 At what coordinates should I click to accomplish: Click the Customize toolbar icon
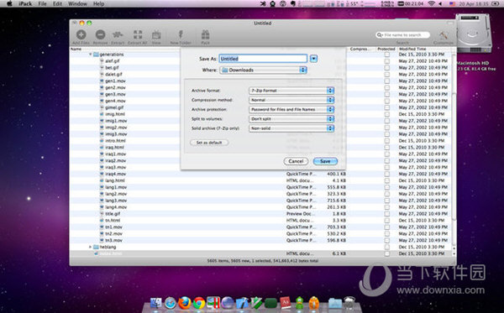pyautogui.click(x=444, y=34)
